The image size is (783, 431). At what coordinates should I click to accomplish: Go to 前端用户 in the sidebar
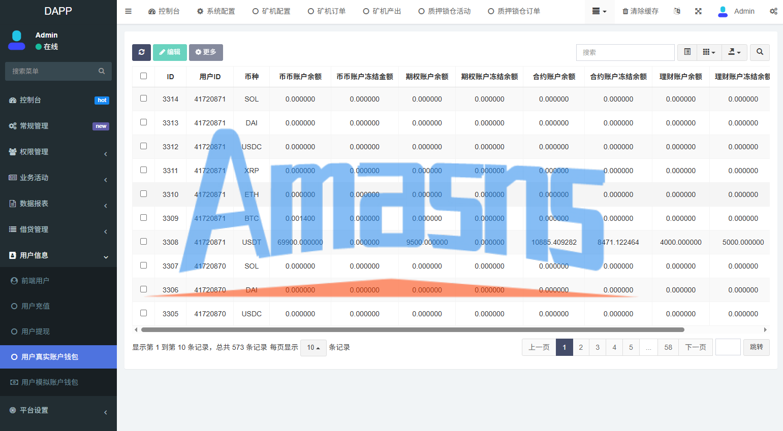[x=58, y=281]
